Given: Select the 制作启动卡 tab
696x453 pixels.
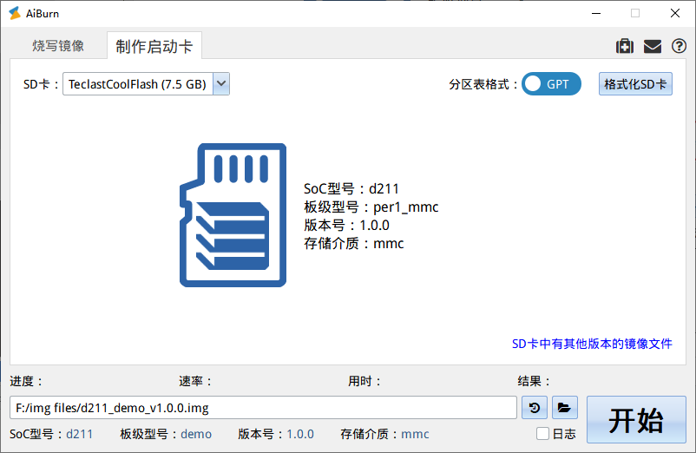Looking at the screenshot, I should [x=154, y=46].
